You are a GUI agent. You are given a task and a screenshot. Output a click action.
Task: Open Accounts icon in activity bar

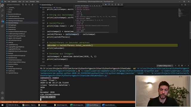[2, 93]
